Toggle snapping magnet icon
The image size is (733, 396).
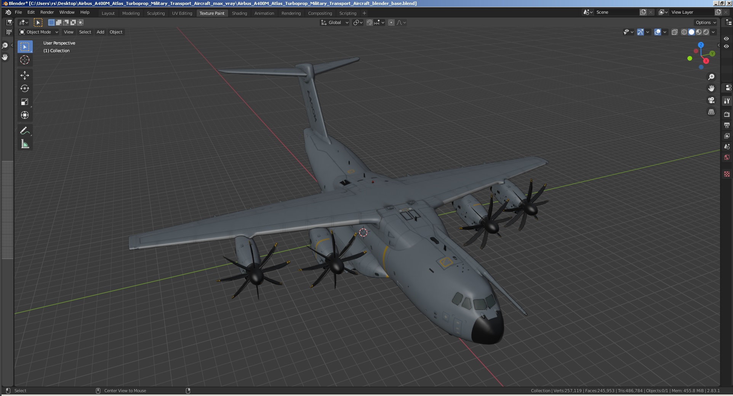pos(370,22)
